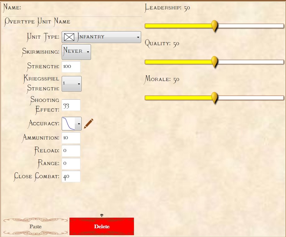Click the Overtype Unit Name field
The image size is (286, 237).
click(72, 22)
